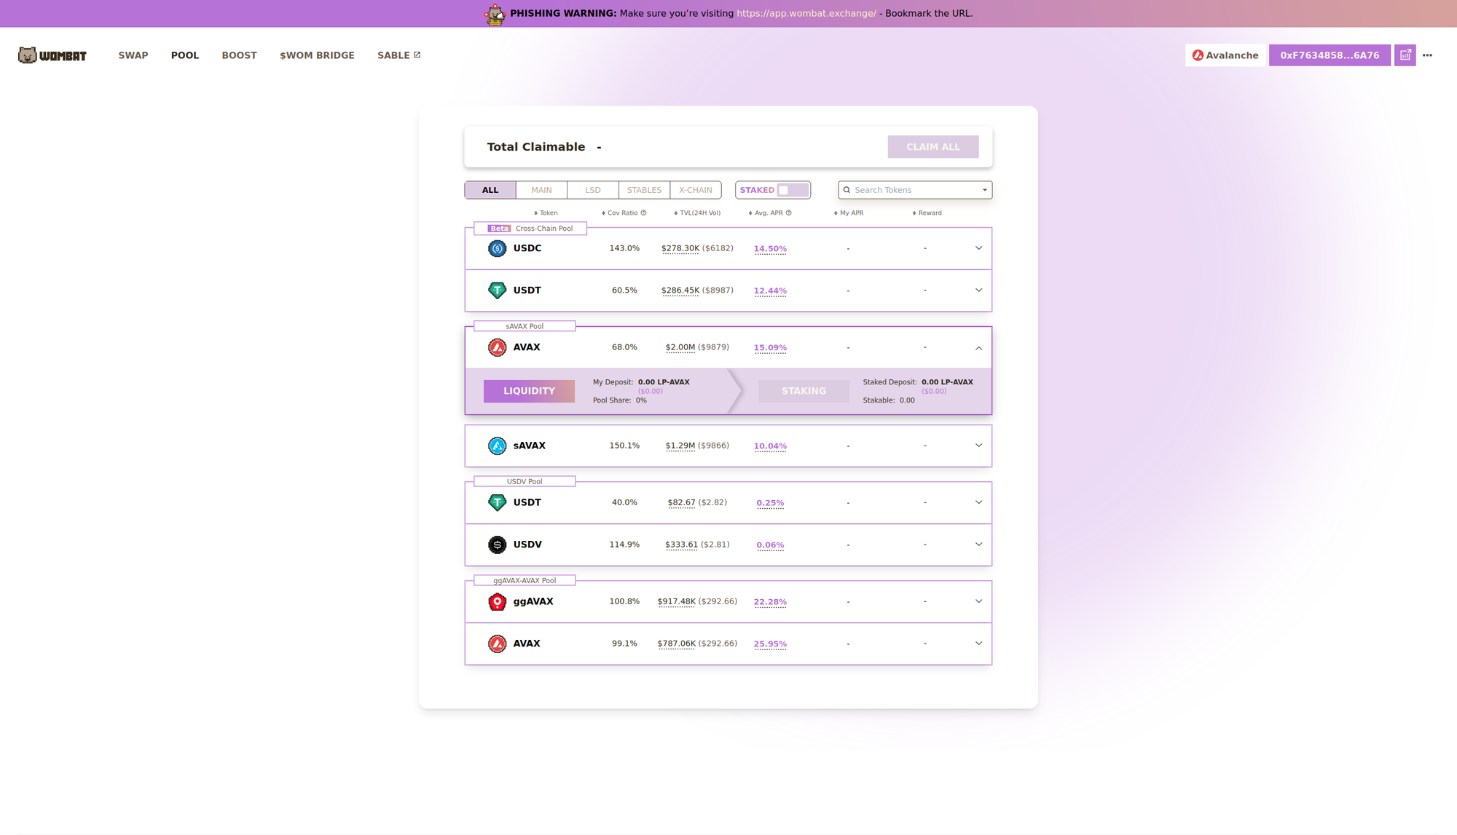Viewport: 1457px width, 835px height.
Task: Click the wallet address 0xF7634858...6A76
Action: coord(1330,55)
